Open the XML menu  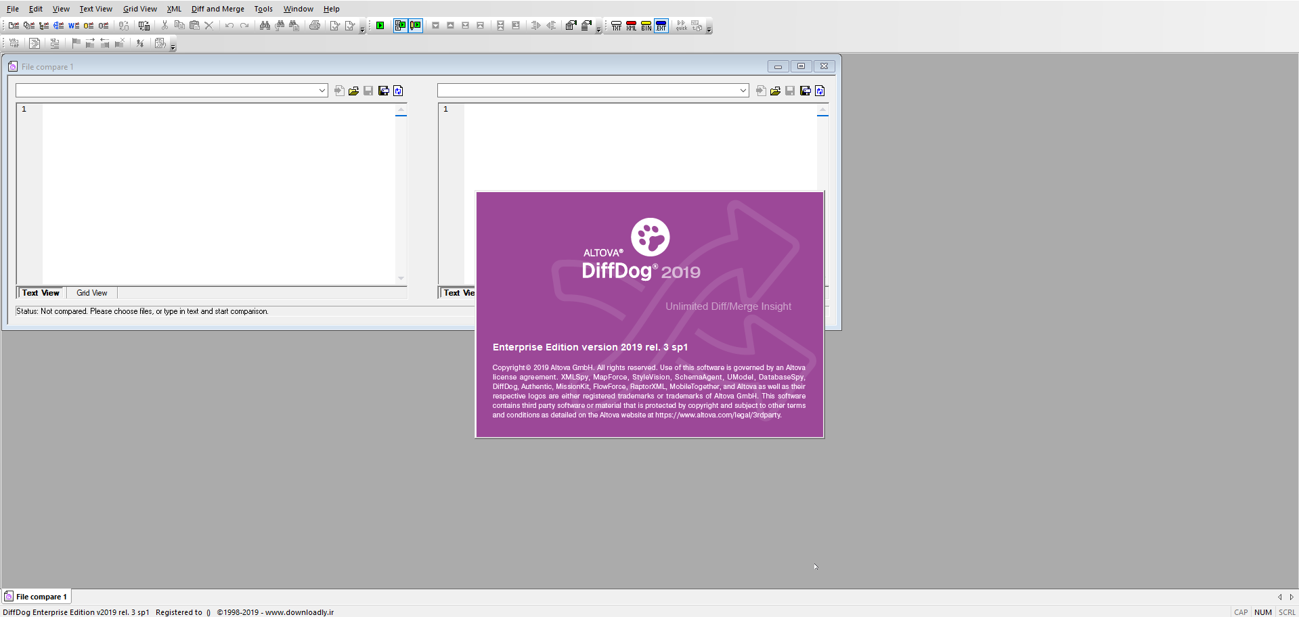click(174, 9)
